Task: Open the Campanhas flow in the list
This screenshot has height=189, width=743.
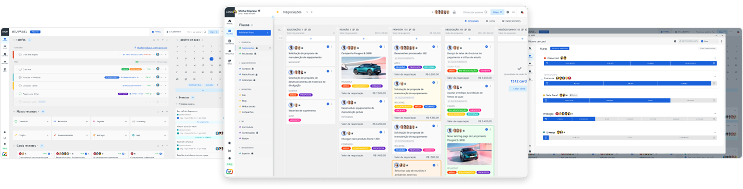Action: 247,112
